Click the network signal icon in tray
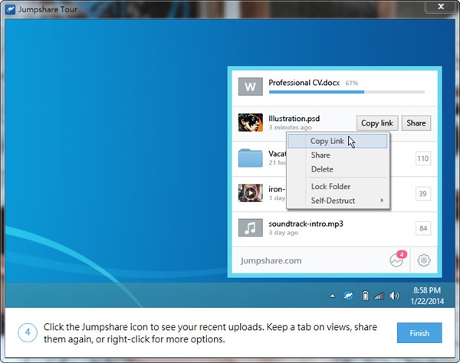This screenshot has height=363, width=460. pyautogui.click(x=379, y=296)
